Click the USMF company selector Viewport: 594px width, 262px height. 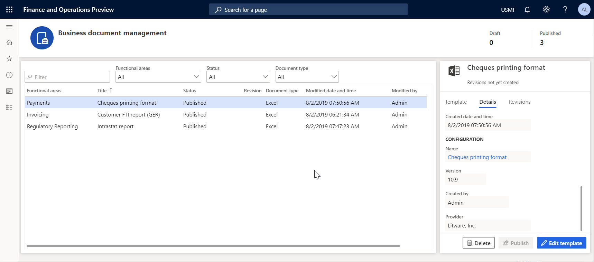coord(508,10)
